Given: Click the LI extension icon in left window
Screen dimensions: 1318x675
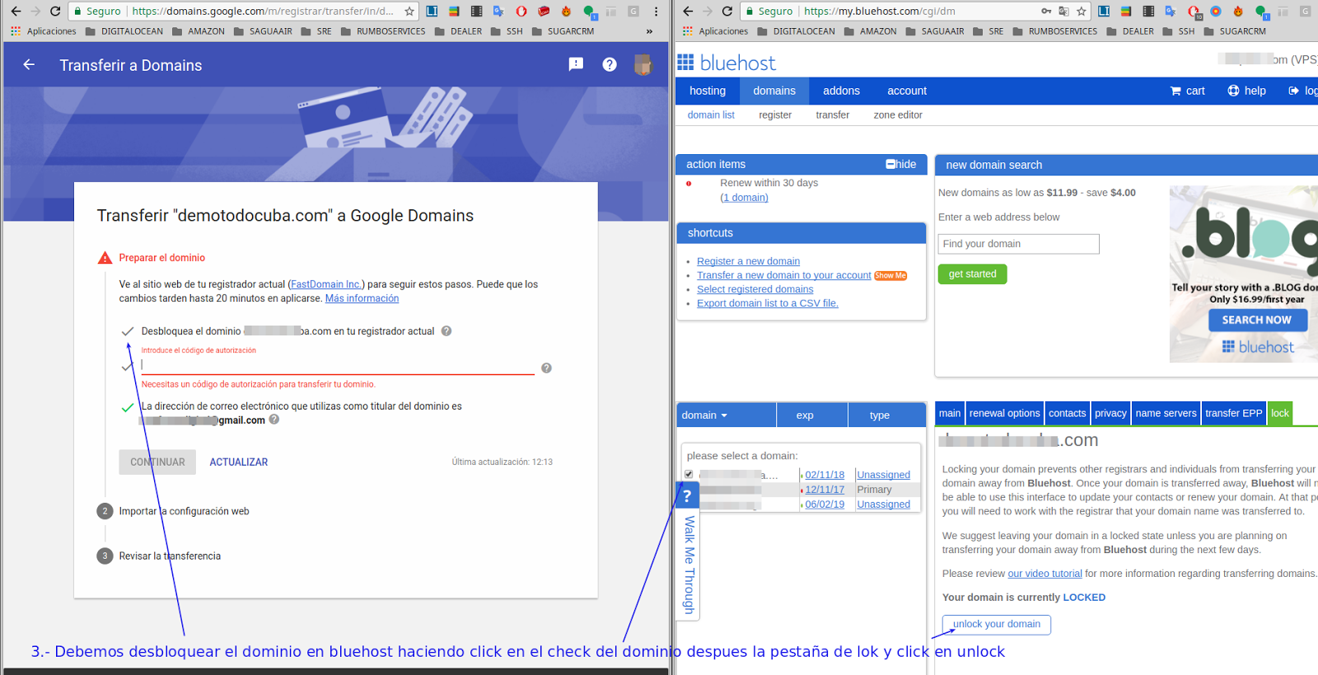Looking at the screenshot, I should [432, 12].
